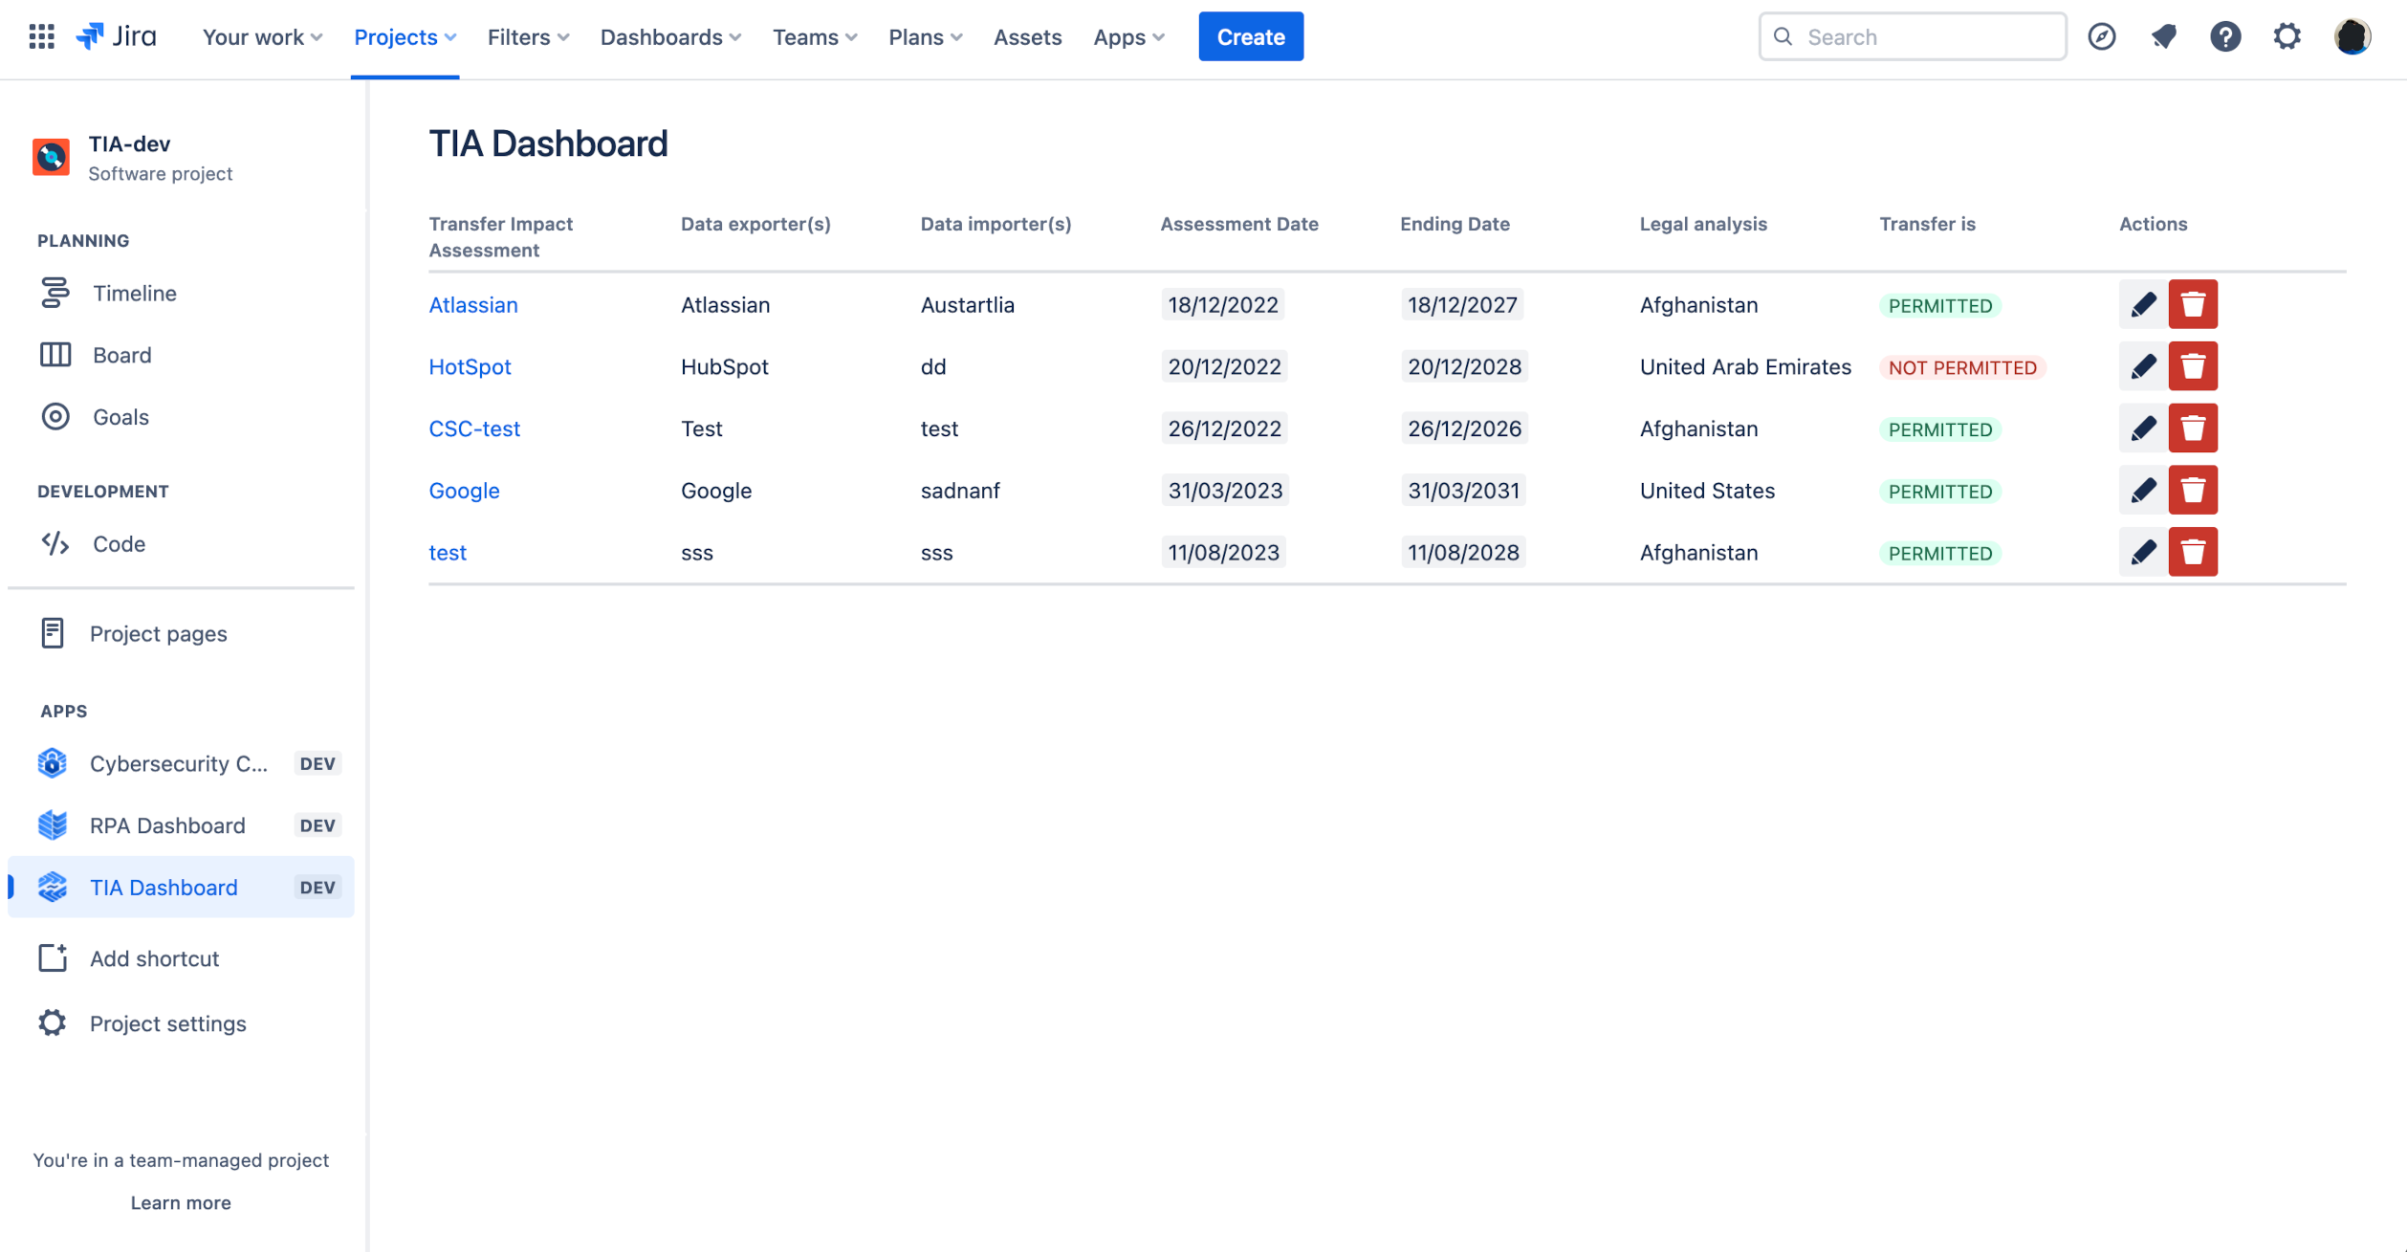Open the Cybersecurity C... app
Image resolution: width=2407 pixels, height=1252 pixels.
(x=181, y=763)
